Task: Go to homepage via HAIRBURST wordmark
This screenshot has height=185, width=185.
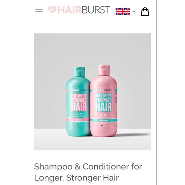Action: coord(84,10)
